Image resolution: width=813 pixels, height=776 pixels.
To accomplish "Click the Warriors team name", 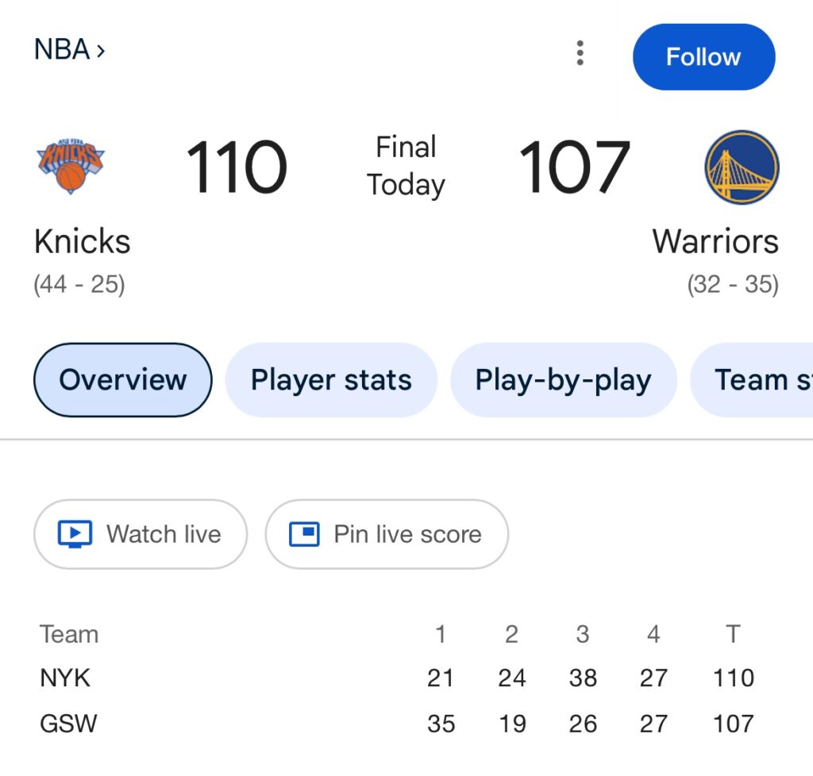I will tap(715, 241).
